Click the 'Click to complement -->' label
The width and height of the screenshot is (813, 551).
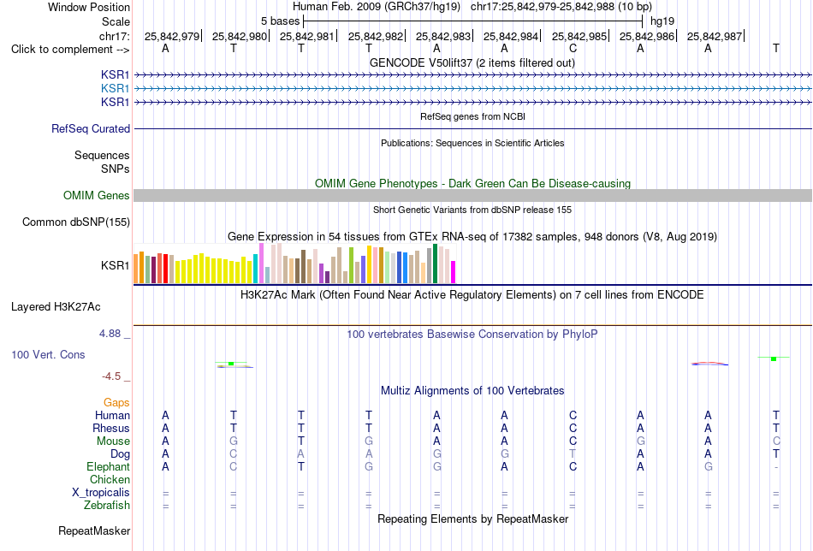70,50
